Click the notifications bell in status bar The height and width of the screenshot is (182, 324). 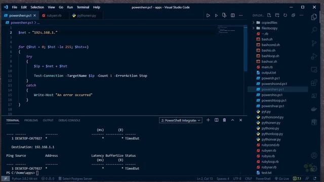click(315, 178)
